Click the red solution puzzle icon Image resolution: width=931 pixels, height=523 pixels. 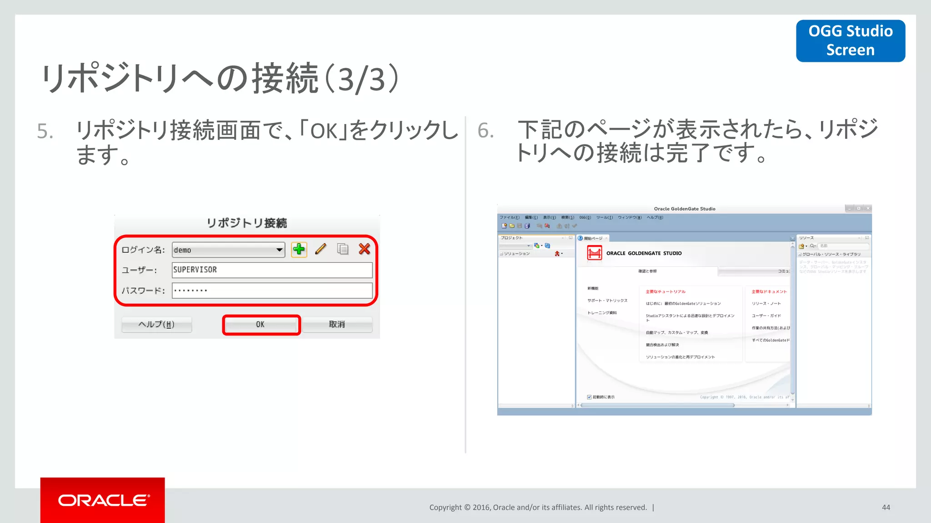coord(557,254)
